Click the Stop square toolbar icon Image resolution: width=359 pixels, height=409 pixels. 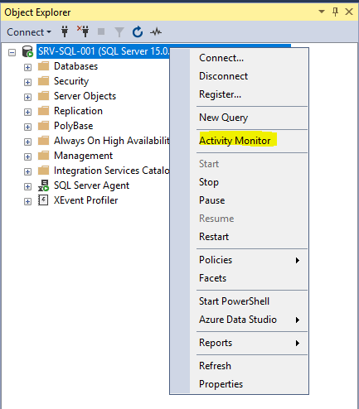tap(101, 31)
